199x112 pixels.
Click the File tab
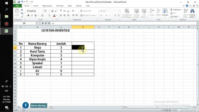click(17, 6)
